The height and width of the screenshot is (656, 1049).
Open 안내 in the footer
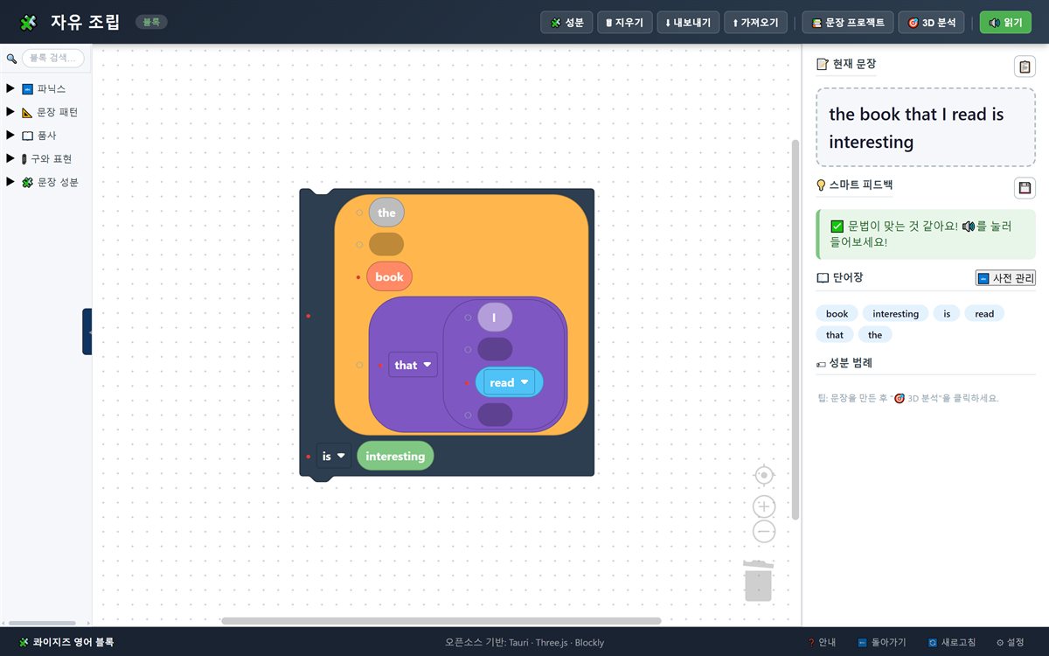(823, 642)
